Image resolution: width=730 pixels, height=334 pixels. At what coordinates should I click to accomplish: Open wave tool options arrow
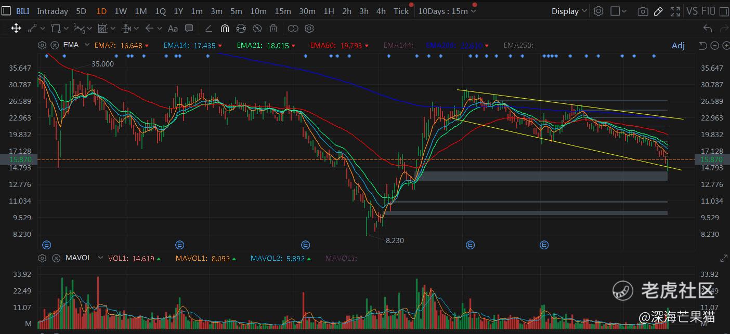click(90, 29)
